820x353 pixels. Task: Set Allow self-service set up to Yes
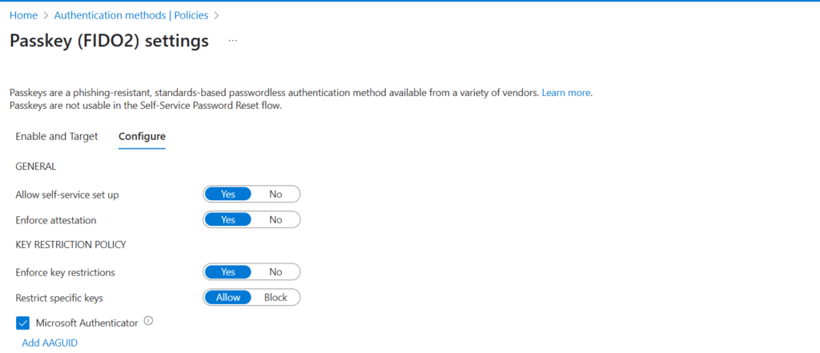coord(228,194)
